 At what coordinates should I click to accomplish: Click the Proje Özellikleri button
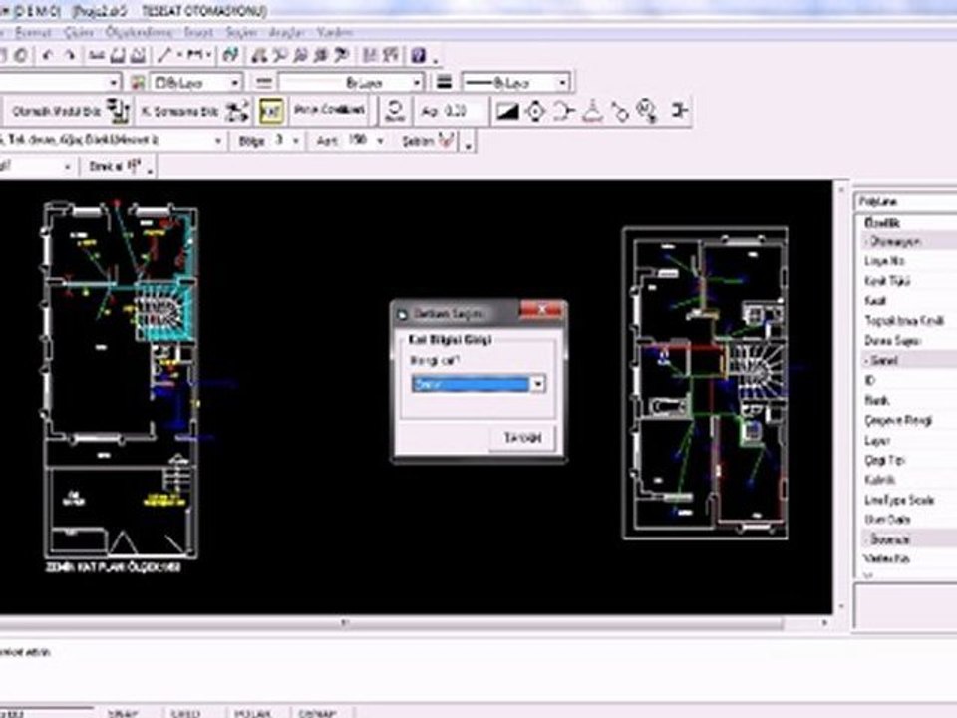[x=330, y=110]
